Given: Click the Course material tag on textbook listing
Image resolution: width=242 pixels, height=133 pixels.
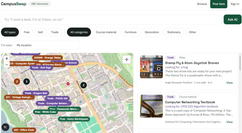Looking at the screenshot, I should [x=188, y=97].
